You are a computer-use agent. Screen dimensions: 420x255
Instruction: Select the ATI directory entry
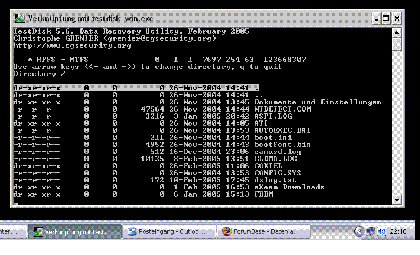point(141,123)
